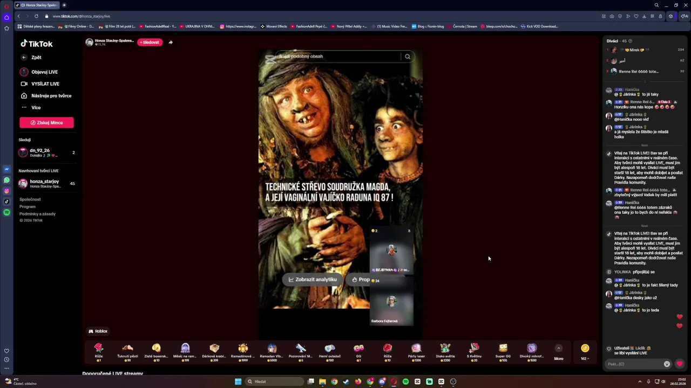Open Více menu

point(31,107)
